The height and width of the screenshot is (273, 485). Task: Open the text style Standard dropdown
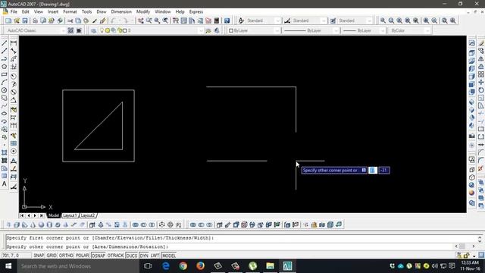277,20
